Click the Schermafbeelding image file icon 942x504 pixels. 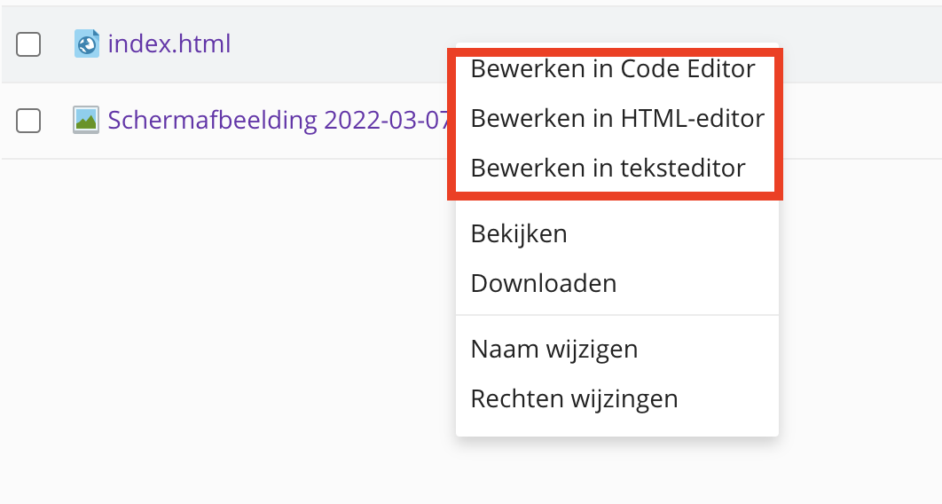pyautogui.click(x=86, y=120)
